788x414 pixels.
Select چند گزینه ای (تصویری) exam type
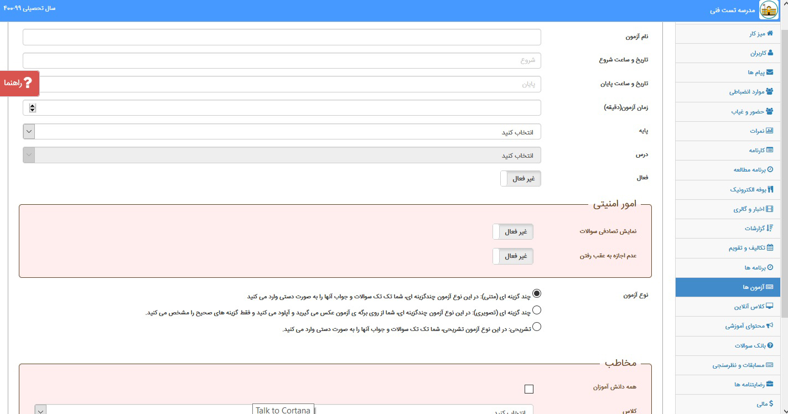click(537, 310)
